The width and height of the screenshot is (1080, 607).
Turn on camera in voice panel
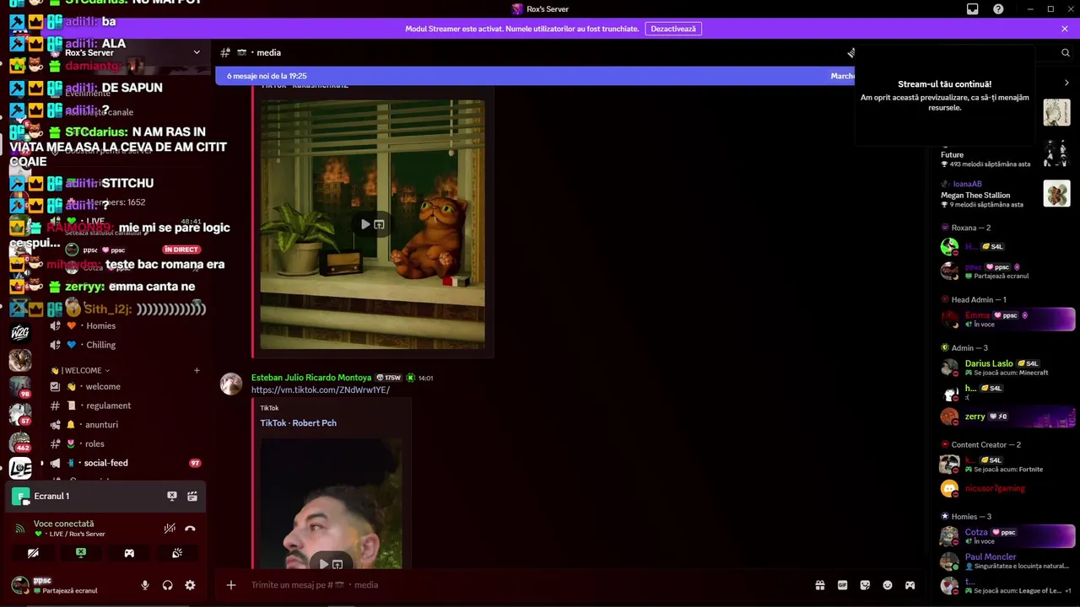pos(33,553)
